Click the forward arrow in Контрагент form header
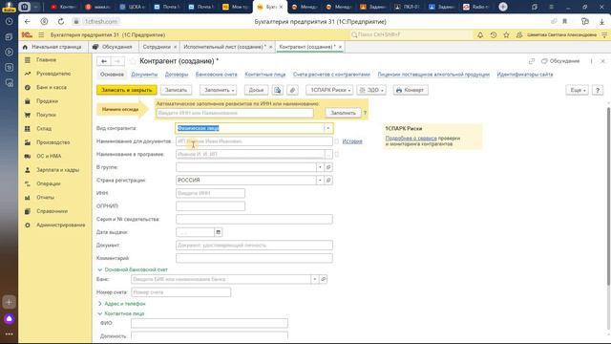This screenshot has width=611, height=344. [117, 61]
